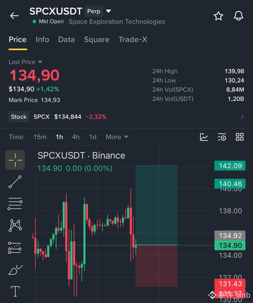Open the chart indicators icon
This screenshot has height=303, width=253.
pos(204,137)
